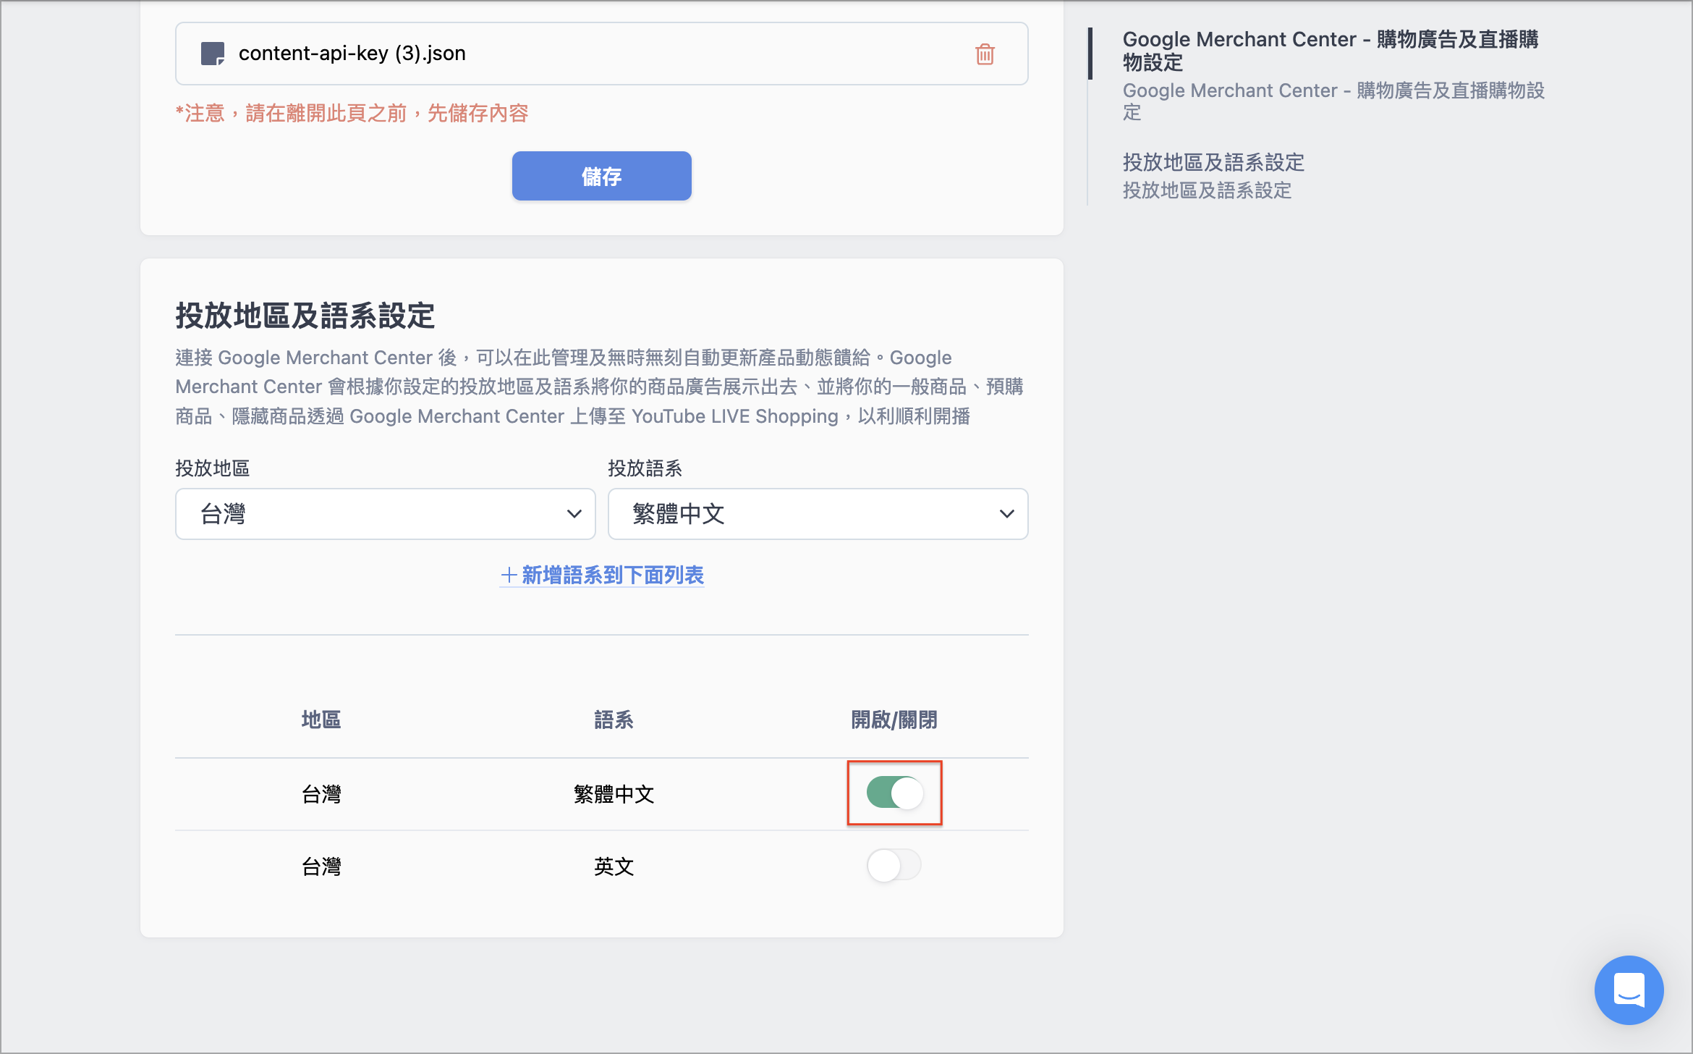Screen dimensions: 1693x1054
Task: Open the support chat bubble
Action: (1629, 990)
